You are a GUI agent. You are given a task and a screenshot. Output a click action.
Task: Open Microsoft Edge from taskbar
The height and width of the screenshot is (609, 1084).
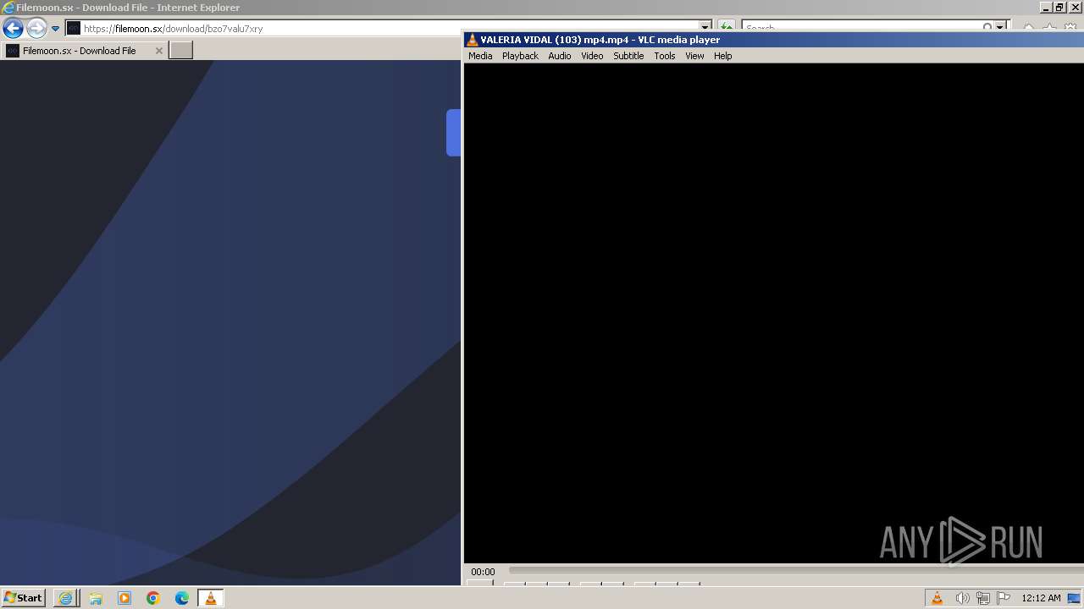click(x=182, y=598)
